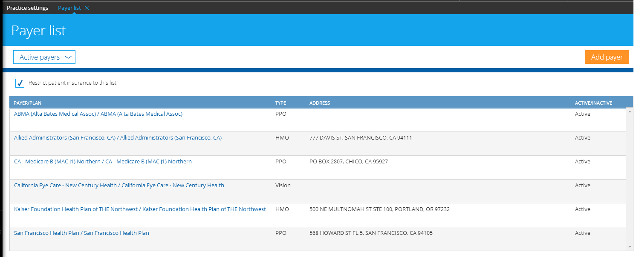This screenshot has width=636, height=257.
Task: Click the Add payer button
Action: (x=607, y=57)
